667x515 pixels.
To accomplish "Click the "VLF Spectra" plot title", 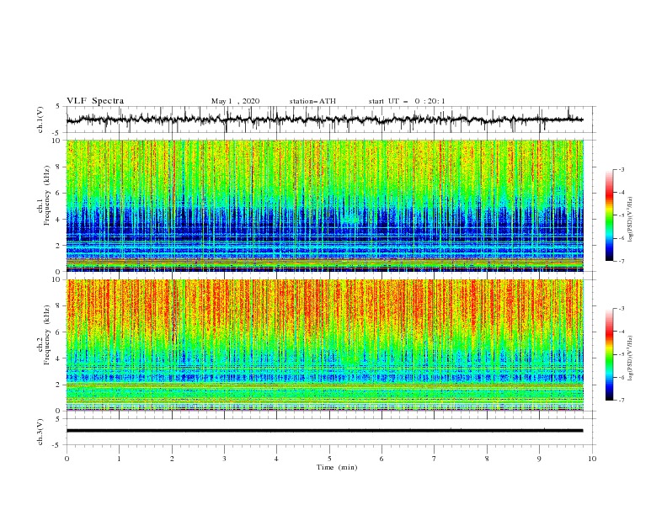I will click(x=95, y=101).
